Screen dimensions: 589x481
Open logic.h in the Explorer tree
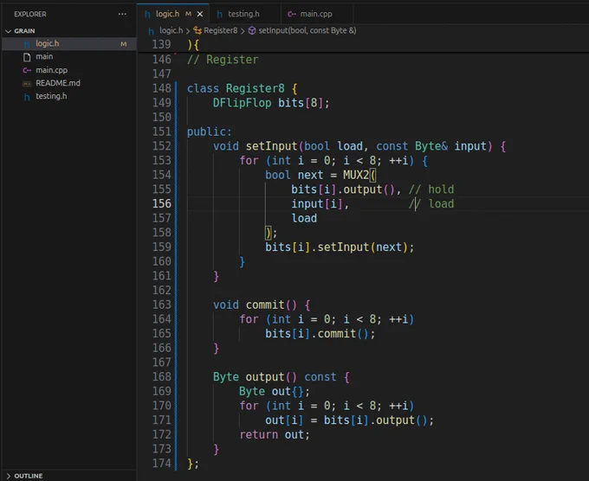click(x=68, y=43)
